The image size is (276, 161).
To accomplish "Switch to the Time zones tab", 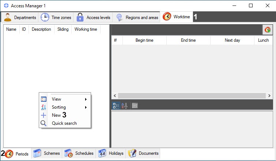I will click(56, 17).
